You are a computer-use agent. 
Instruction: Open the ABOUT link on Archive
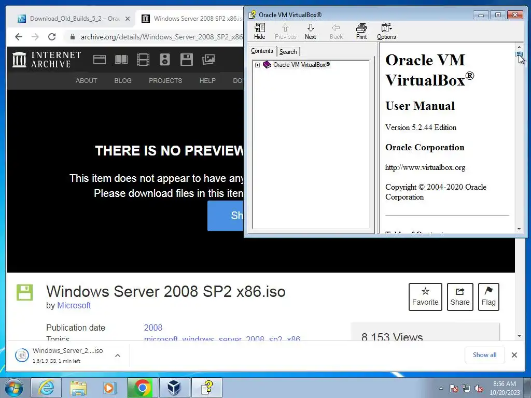click(x=87, y=80)
